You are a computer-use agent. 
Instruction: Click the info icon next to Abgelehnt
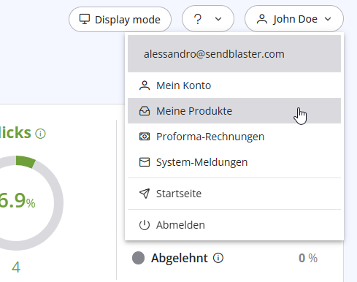tap(218, 258)
